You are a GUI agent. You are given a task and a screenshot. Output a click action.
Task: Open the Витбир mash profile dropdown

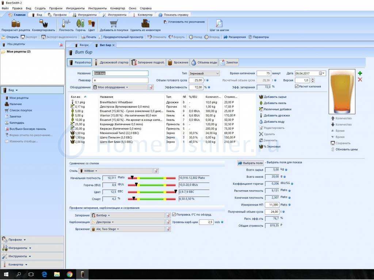127,215
